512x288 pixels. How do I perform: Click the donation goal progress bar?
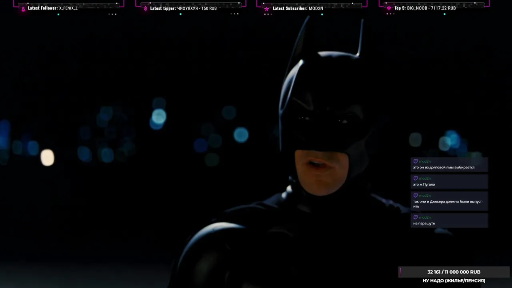point(454,272)
